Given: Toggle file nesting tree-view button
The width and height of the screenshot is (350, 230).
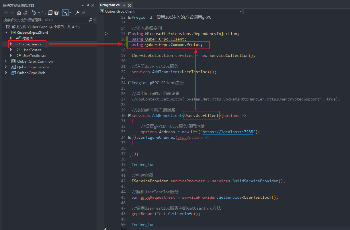Looking at the screenshot, I should (65, 13).
